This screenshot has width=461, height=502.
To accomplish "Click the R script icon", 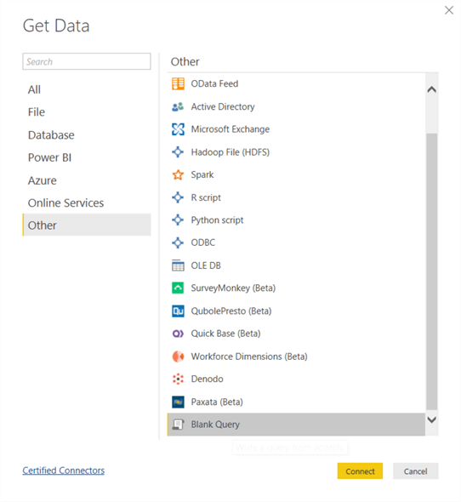I will (178, 197).
